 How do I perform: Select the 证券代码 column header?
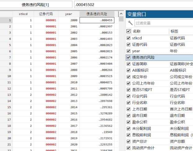point(46,14)
